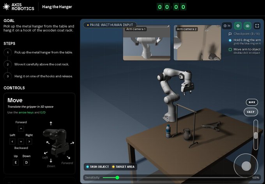Click the PAUSE: WAIT HUMAN INPUT status
Viewport: 265px width, 184px height.
point(110,25)
